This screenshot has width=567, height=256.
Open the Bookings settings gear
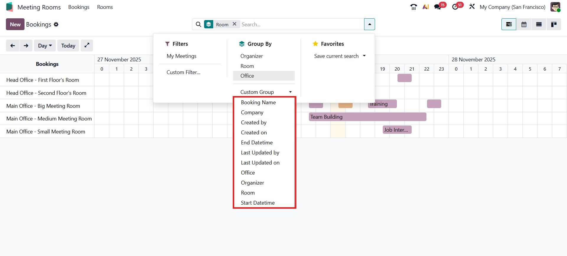coord(56,25)
